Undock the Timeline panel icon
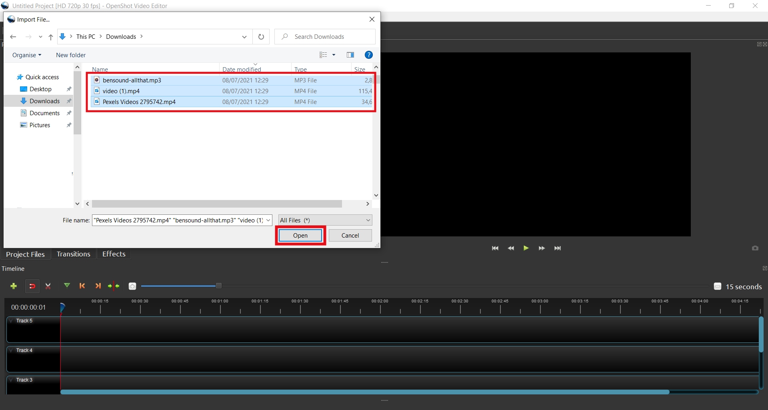Image resolution: width=768 pixels, height=410 pixels. (x=765, y=268)
